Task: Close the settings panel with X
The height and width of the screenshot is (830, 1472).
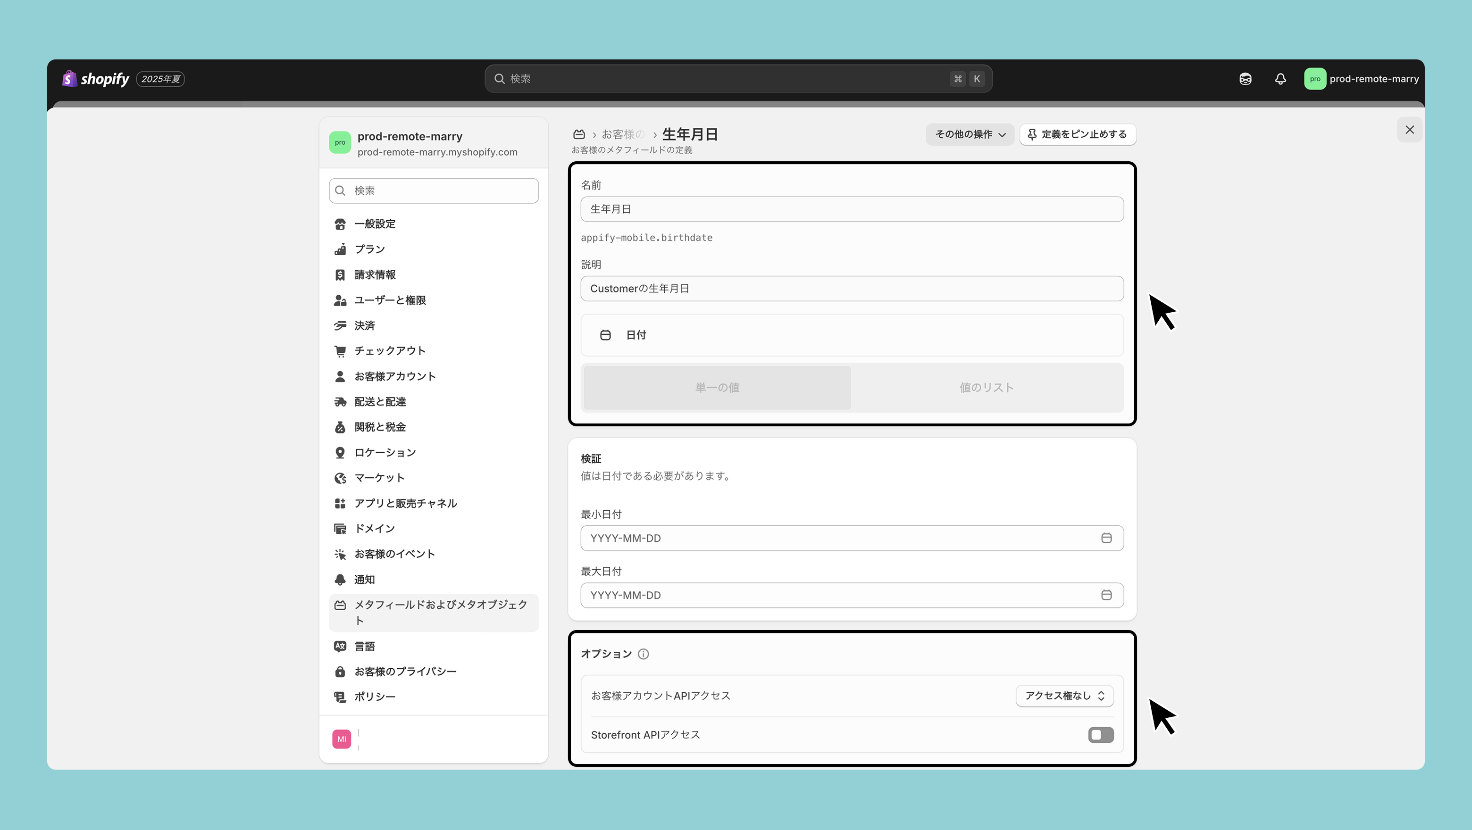Action: (1409, 130)
